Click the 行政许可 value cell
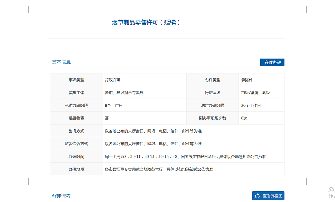This screenshot has height=202, width=335. pyautogui.click(x=113, y=80)
